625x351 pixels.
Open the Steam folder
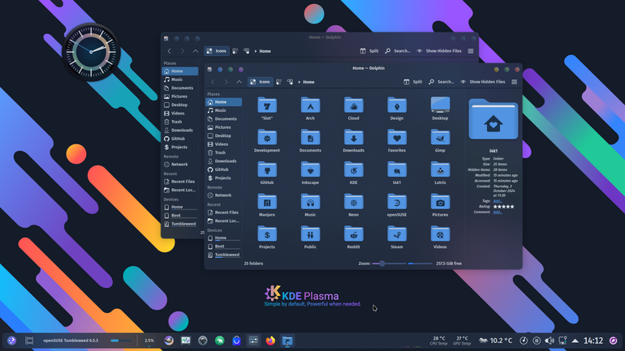pyautogui.click(x=397, y=234)
